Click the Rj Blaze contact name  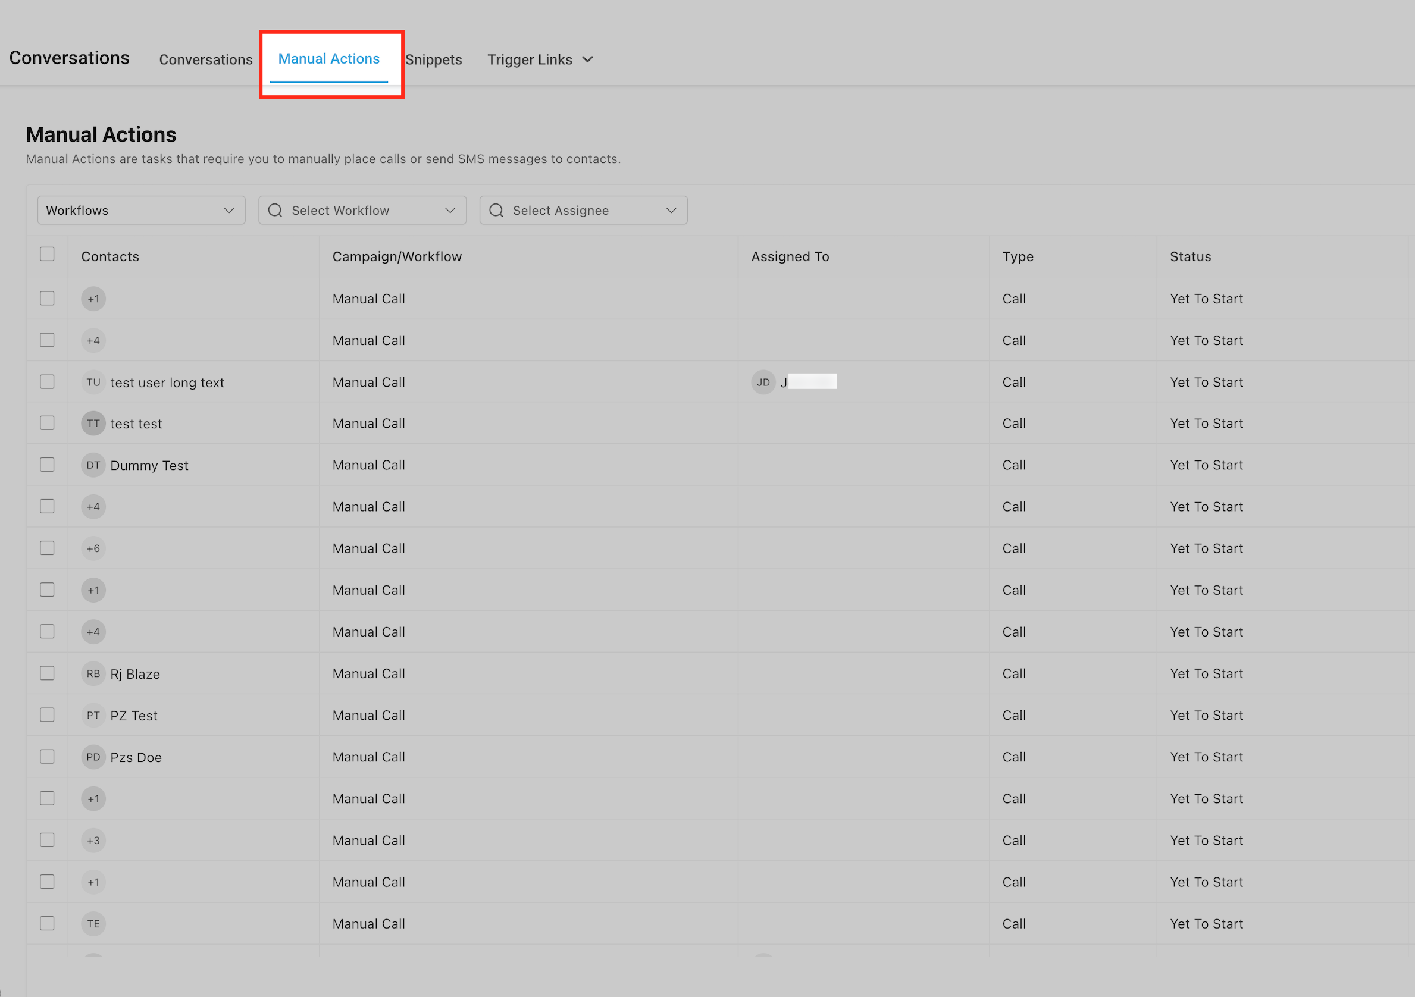click(x=135, y=674)
